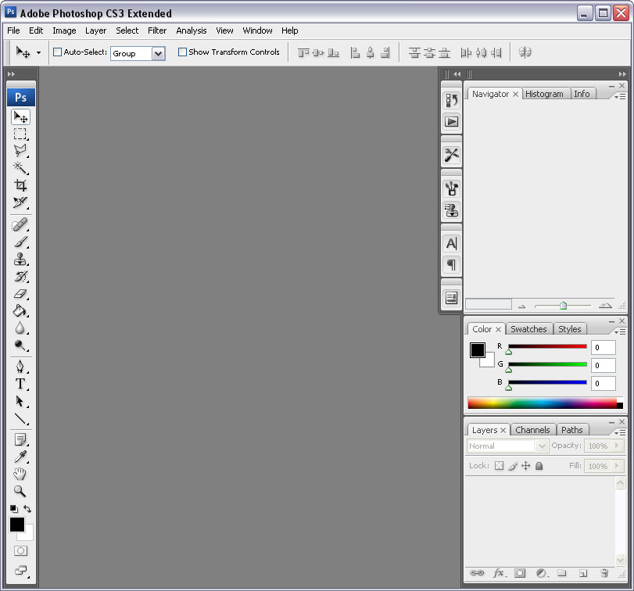Viewport: 634px width, 591px height.
Task: Open the Actions panel icon in dock
Action: [452, 122]
